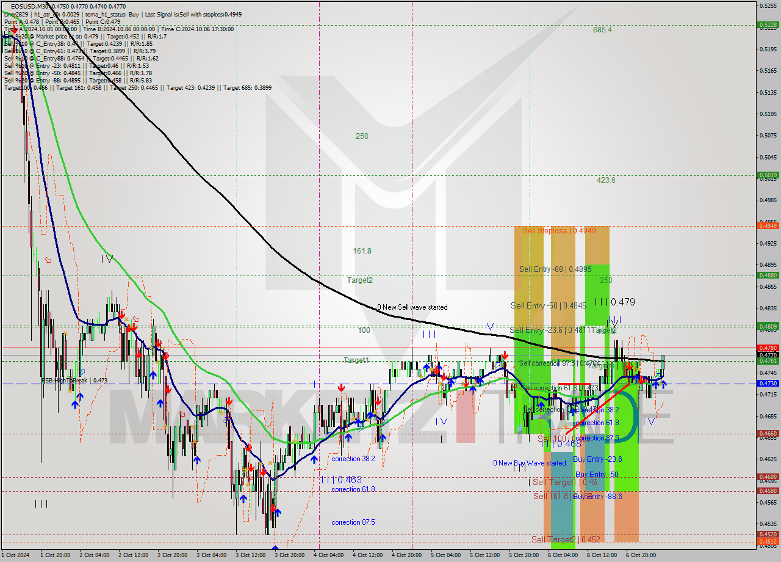This screenshot has height=562, width=781.
Task: Click the '6 Oct 20:00' time axis label
Action: [x=641, y=555]
